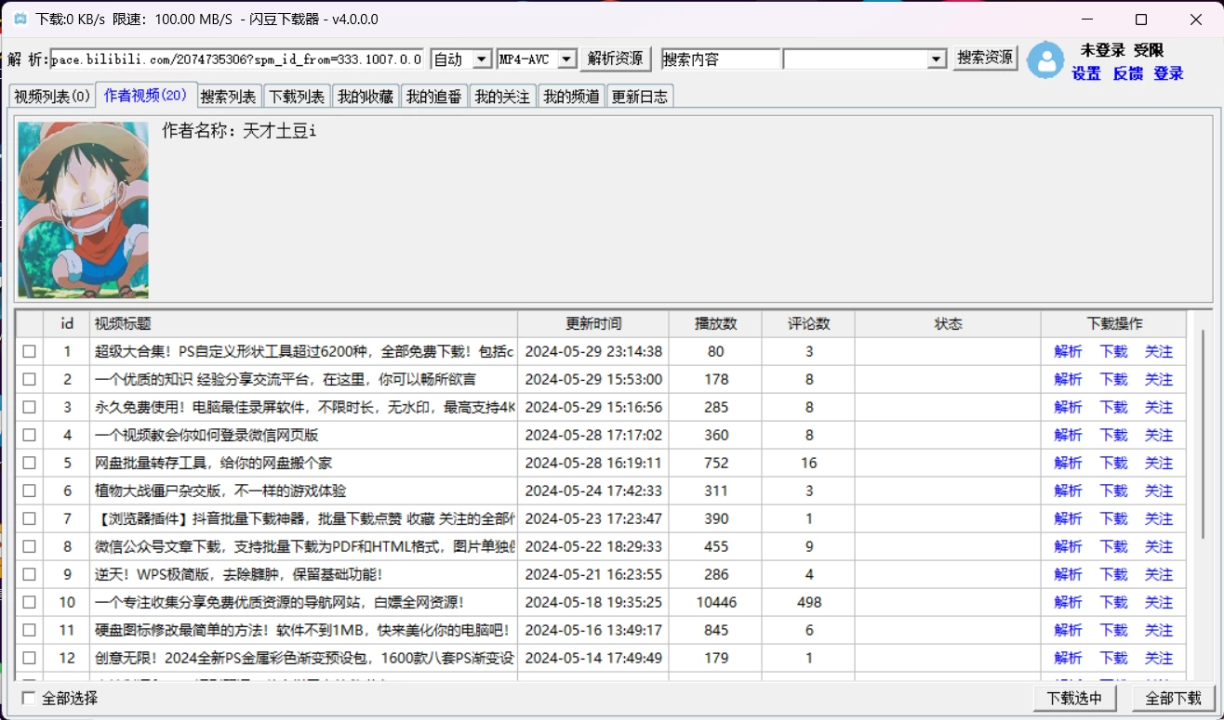Click the 下载选中 button
This screenshot has width=1224, height=720.
1074,699
